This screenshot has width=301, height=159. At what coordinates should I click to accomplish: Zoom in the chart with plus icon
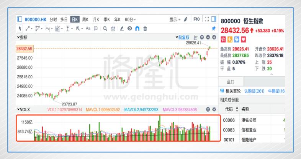pyautogui.click(x=214, y=37)
